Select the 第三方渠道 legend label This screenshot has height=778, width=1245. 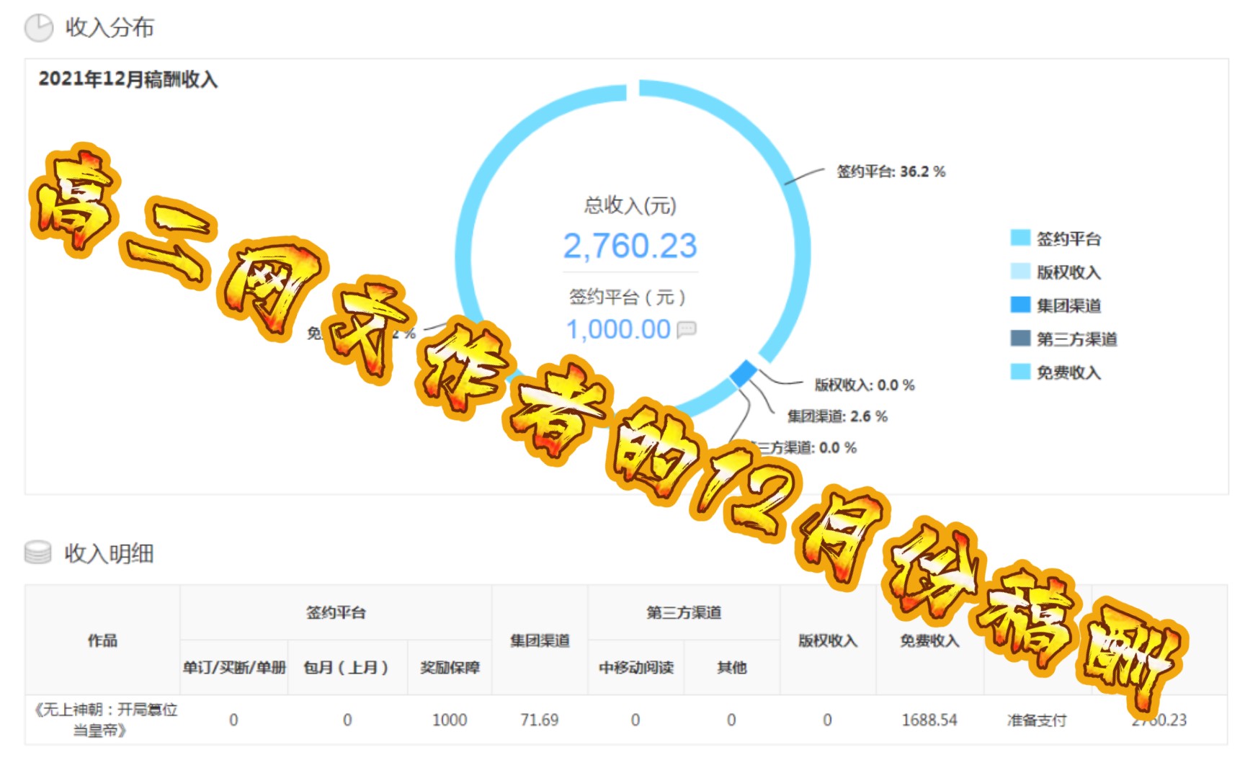tap(1076, 339)
